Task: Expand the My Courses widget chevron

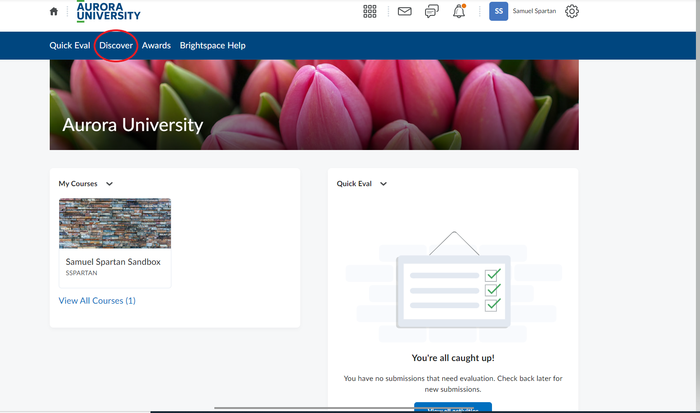Action: pyautogui.click(x=109, y=184)
